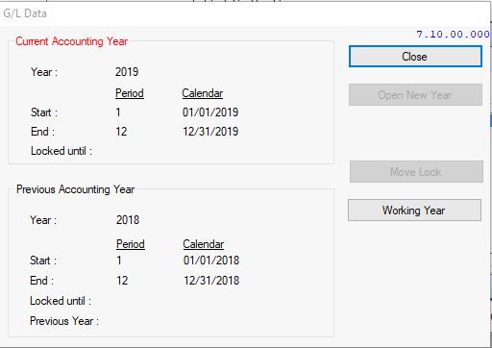
Task: Select the start date 01/01/2018
Action: tap(211, 261)
